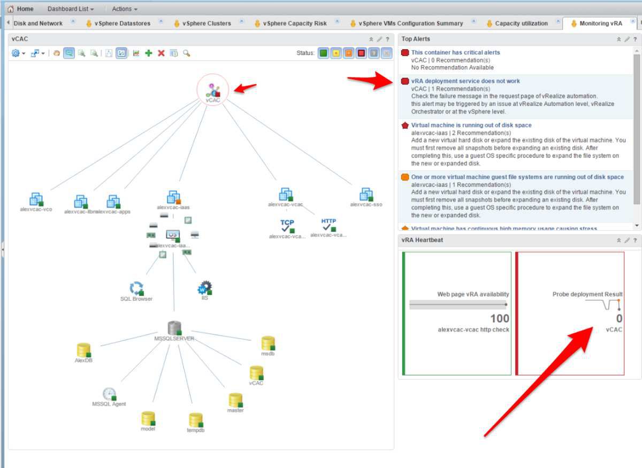642x468 pixels.
Task: Edit the vRA Heartbeat widget
Action: tap(627, 240)
